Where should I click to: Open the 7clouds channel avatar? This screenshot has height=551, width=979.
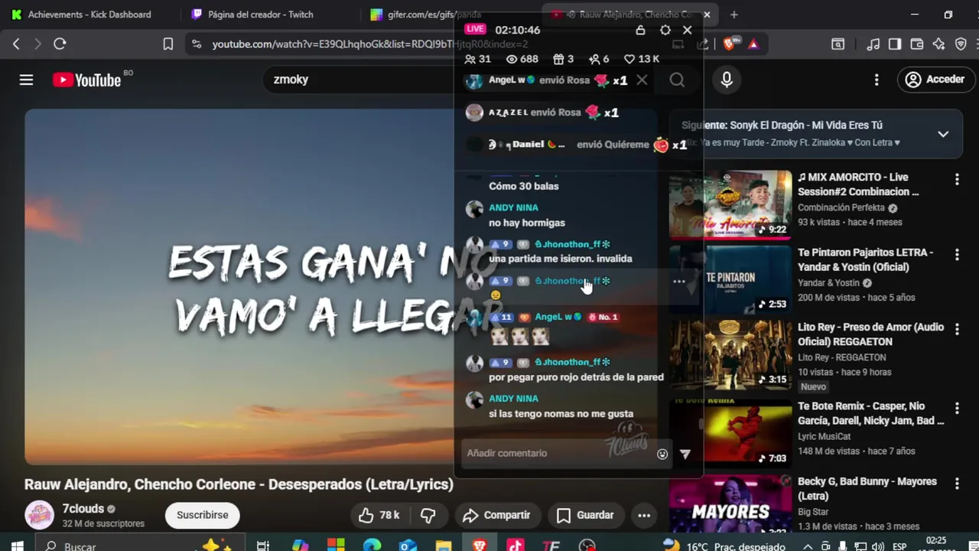[40, 515]
